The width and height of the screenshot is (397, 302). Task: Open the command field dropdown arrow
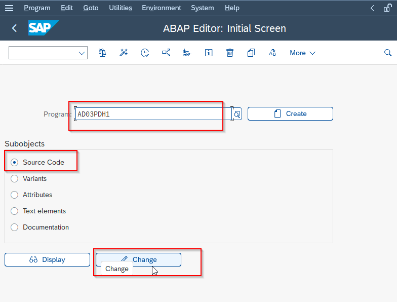[x=82, y=53]
